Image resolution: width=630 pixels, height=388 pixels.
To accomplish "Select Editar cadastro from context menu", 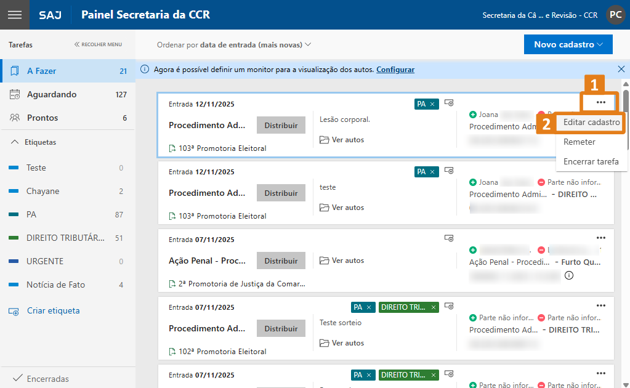I will [x=591, y=123].
